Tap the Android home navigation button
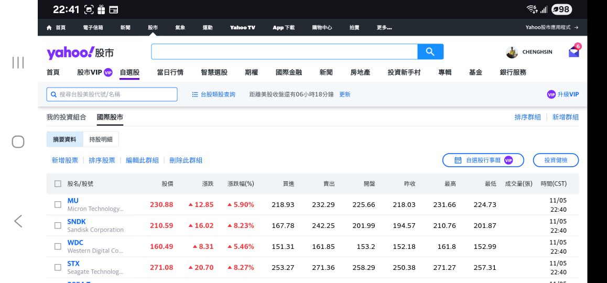This screenshot has width=607, height=283. point(18,141)
